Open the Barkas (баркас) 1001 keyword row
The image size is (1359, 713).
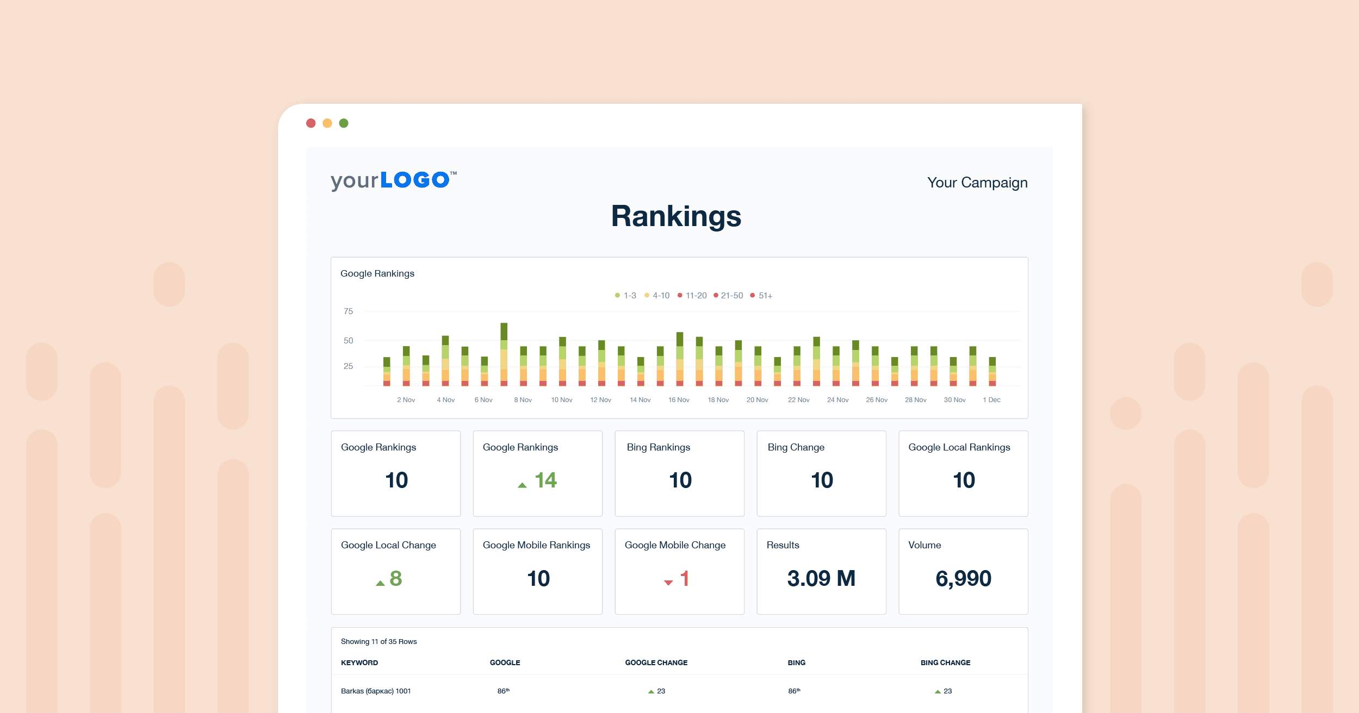click(375, 691)
